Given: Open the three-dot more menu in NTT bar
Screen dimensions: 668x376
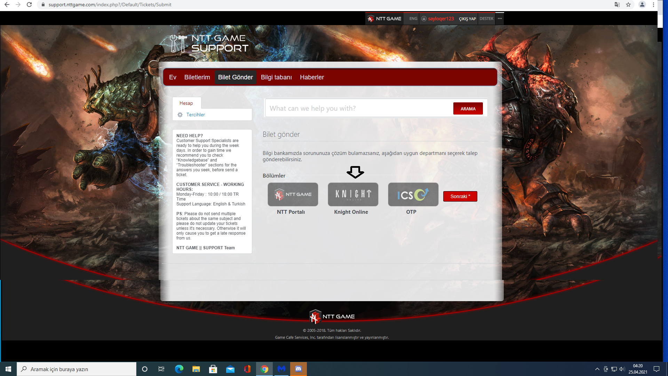Looking at the screenshot, I should (x=500, y=19).
